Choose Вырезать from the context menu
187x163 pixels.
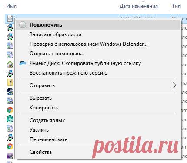(x=98, y=98)
